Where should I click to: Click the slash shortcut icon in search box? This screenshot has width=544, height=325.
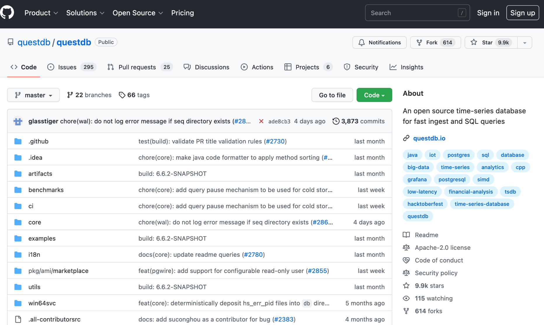pyautogui.click(x=462, y=13)
